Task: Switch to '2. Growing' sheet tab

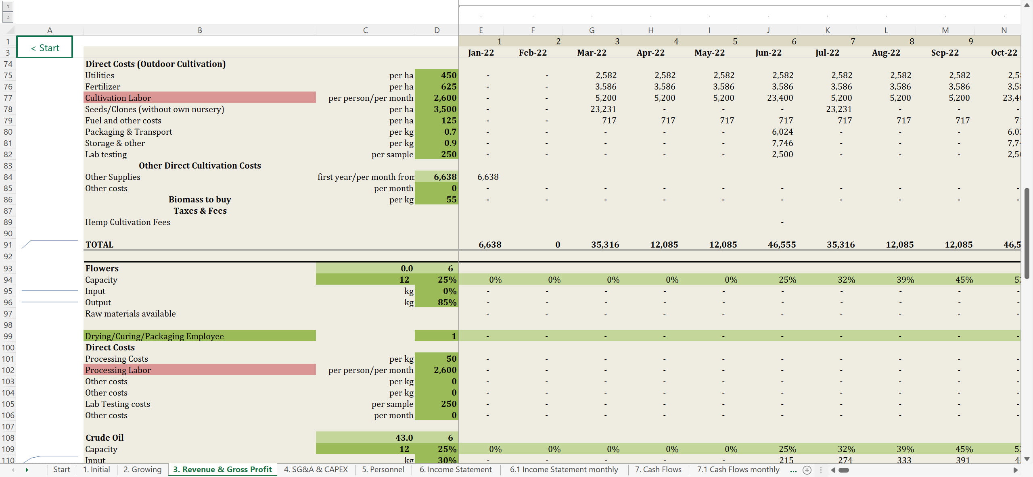Action: (x=142, y=469)
